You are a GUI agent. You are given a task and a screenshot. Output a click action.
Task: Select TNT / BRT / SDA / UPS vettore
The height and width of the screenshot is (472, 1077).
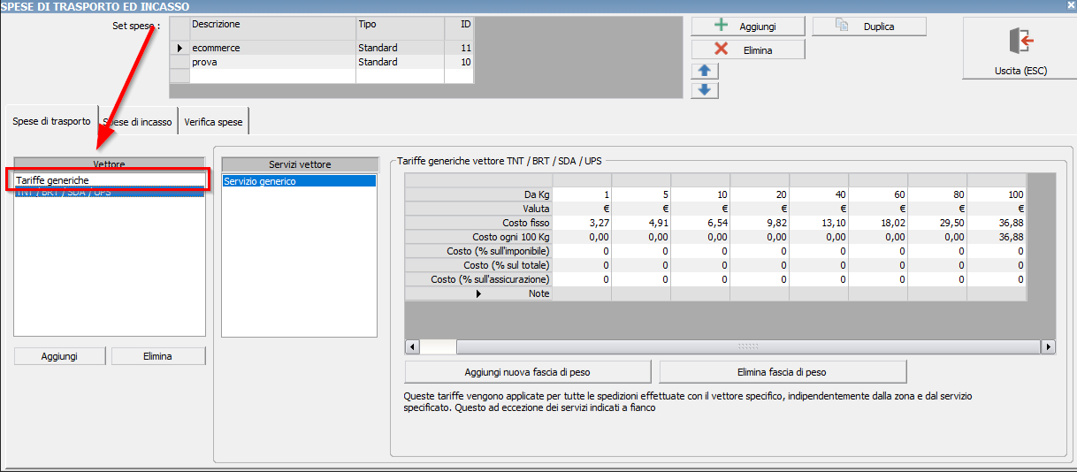[110, 192]
